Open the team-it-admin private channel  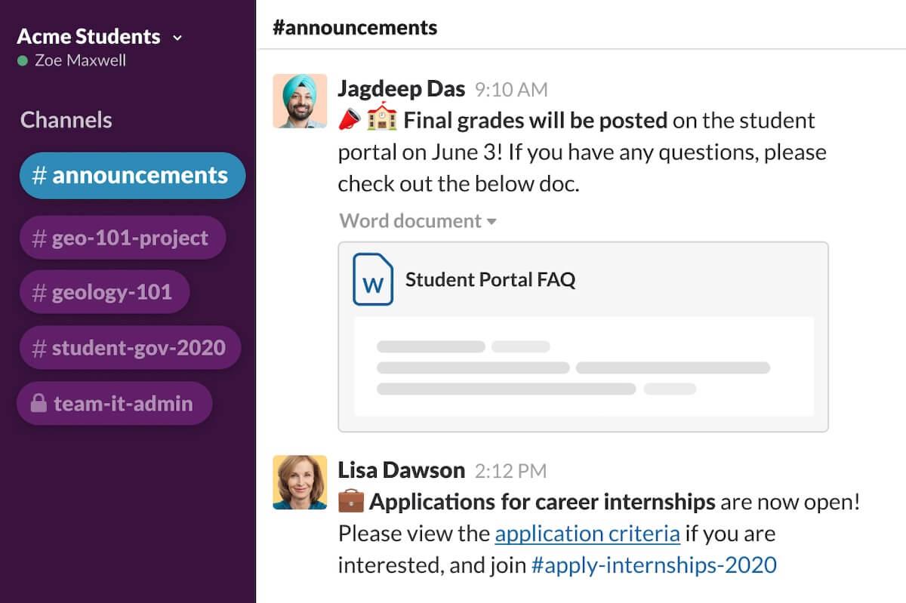(115, 404)
